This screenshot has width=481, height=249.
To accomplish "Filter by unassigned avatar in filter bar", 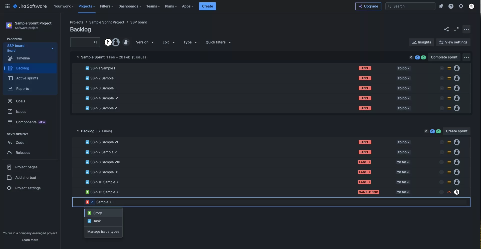I will (116, 42).
